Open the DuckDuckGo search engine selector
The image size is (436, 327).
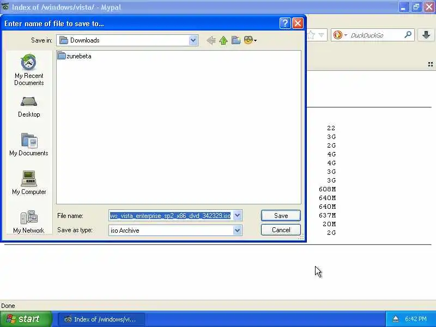point(340,35)
